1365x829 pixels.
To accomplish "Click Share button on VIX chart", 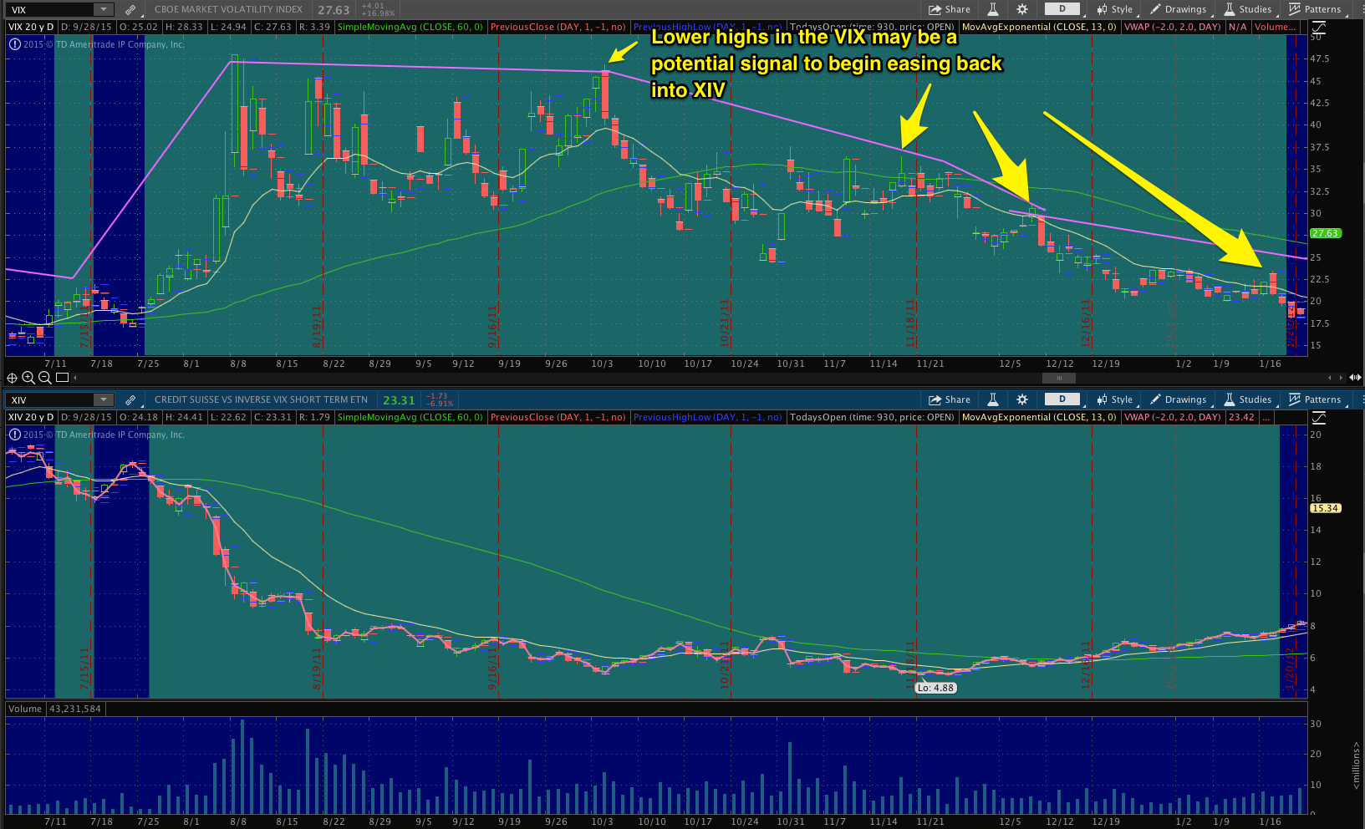I will (x=950, y=10).
